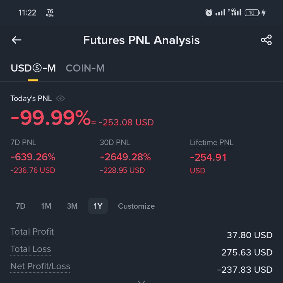This screenshot has height=283, width=283.
Task: Tap the alarm clock status icon
Action: 209,13
